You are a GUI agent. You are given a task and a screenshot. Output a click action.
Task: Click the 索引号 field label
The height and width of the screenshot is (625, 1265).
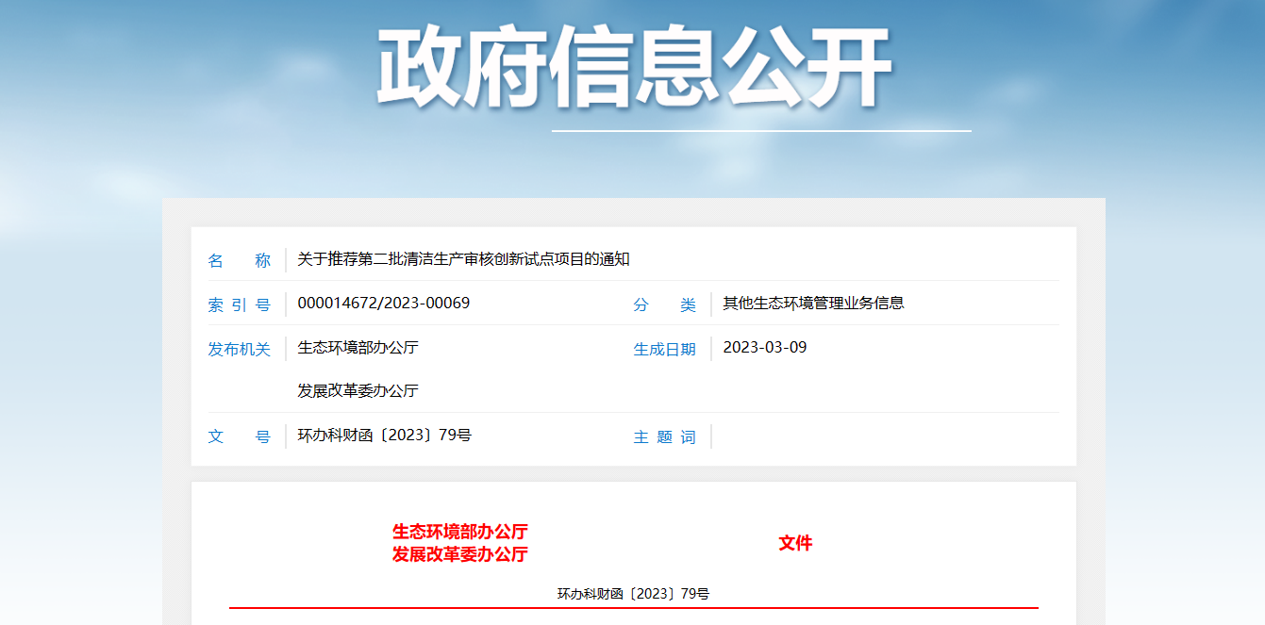pos(239,304)
